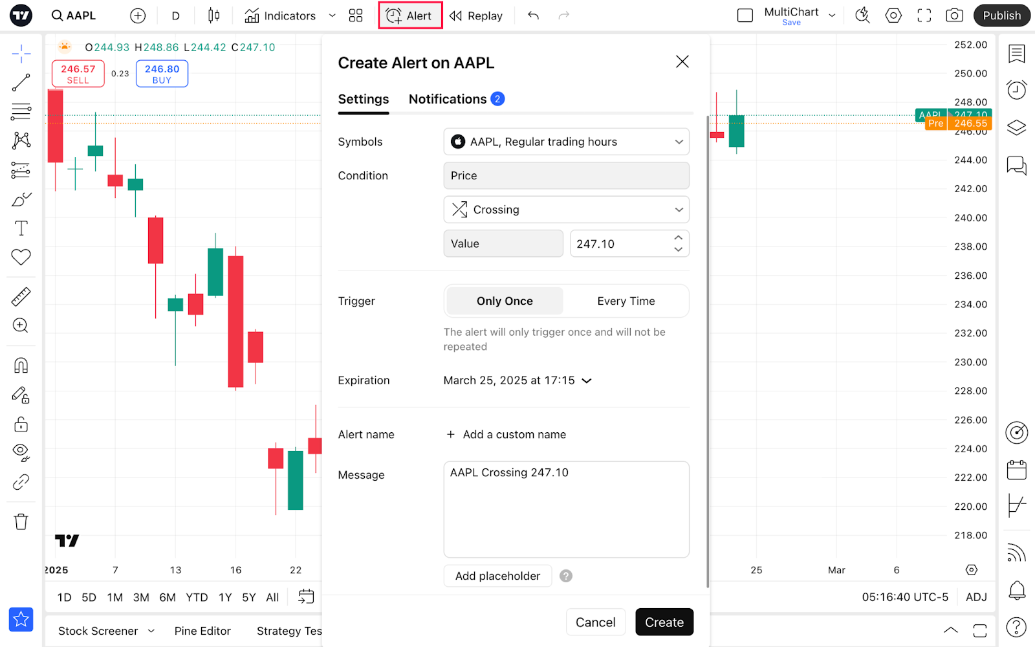Image resolution: width=1035 pixels, height=647 pixels.
Task: Expand favorite indicators dropdown arrow
Action: pos(332,16)
